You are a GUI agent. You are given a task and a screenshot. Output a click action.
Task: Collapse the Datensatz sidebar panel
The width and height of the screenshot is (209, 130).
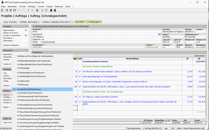[x=26, y=50]
